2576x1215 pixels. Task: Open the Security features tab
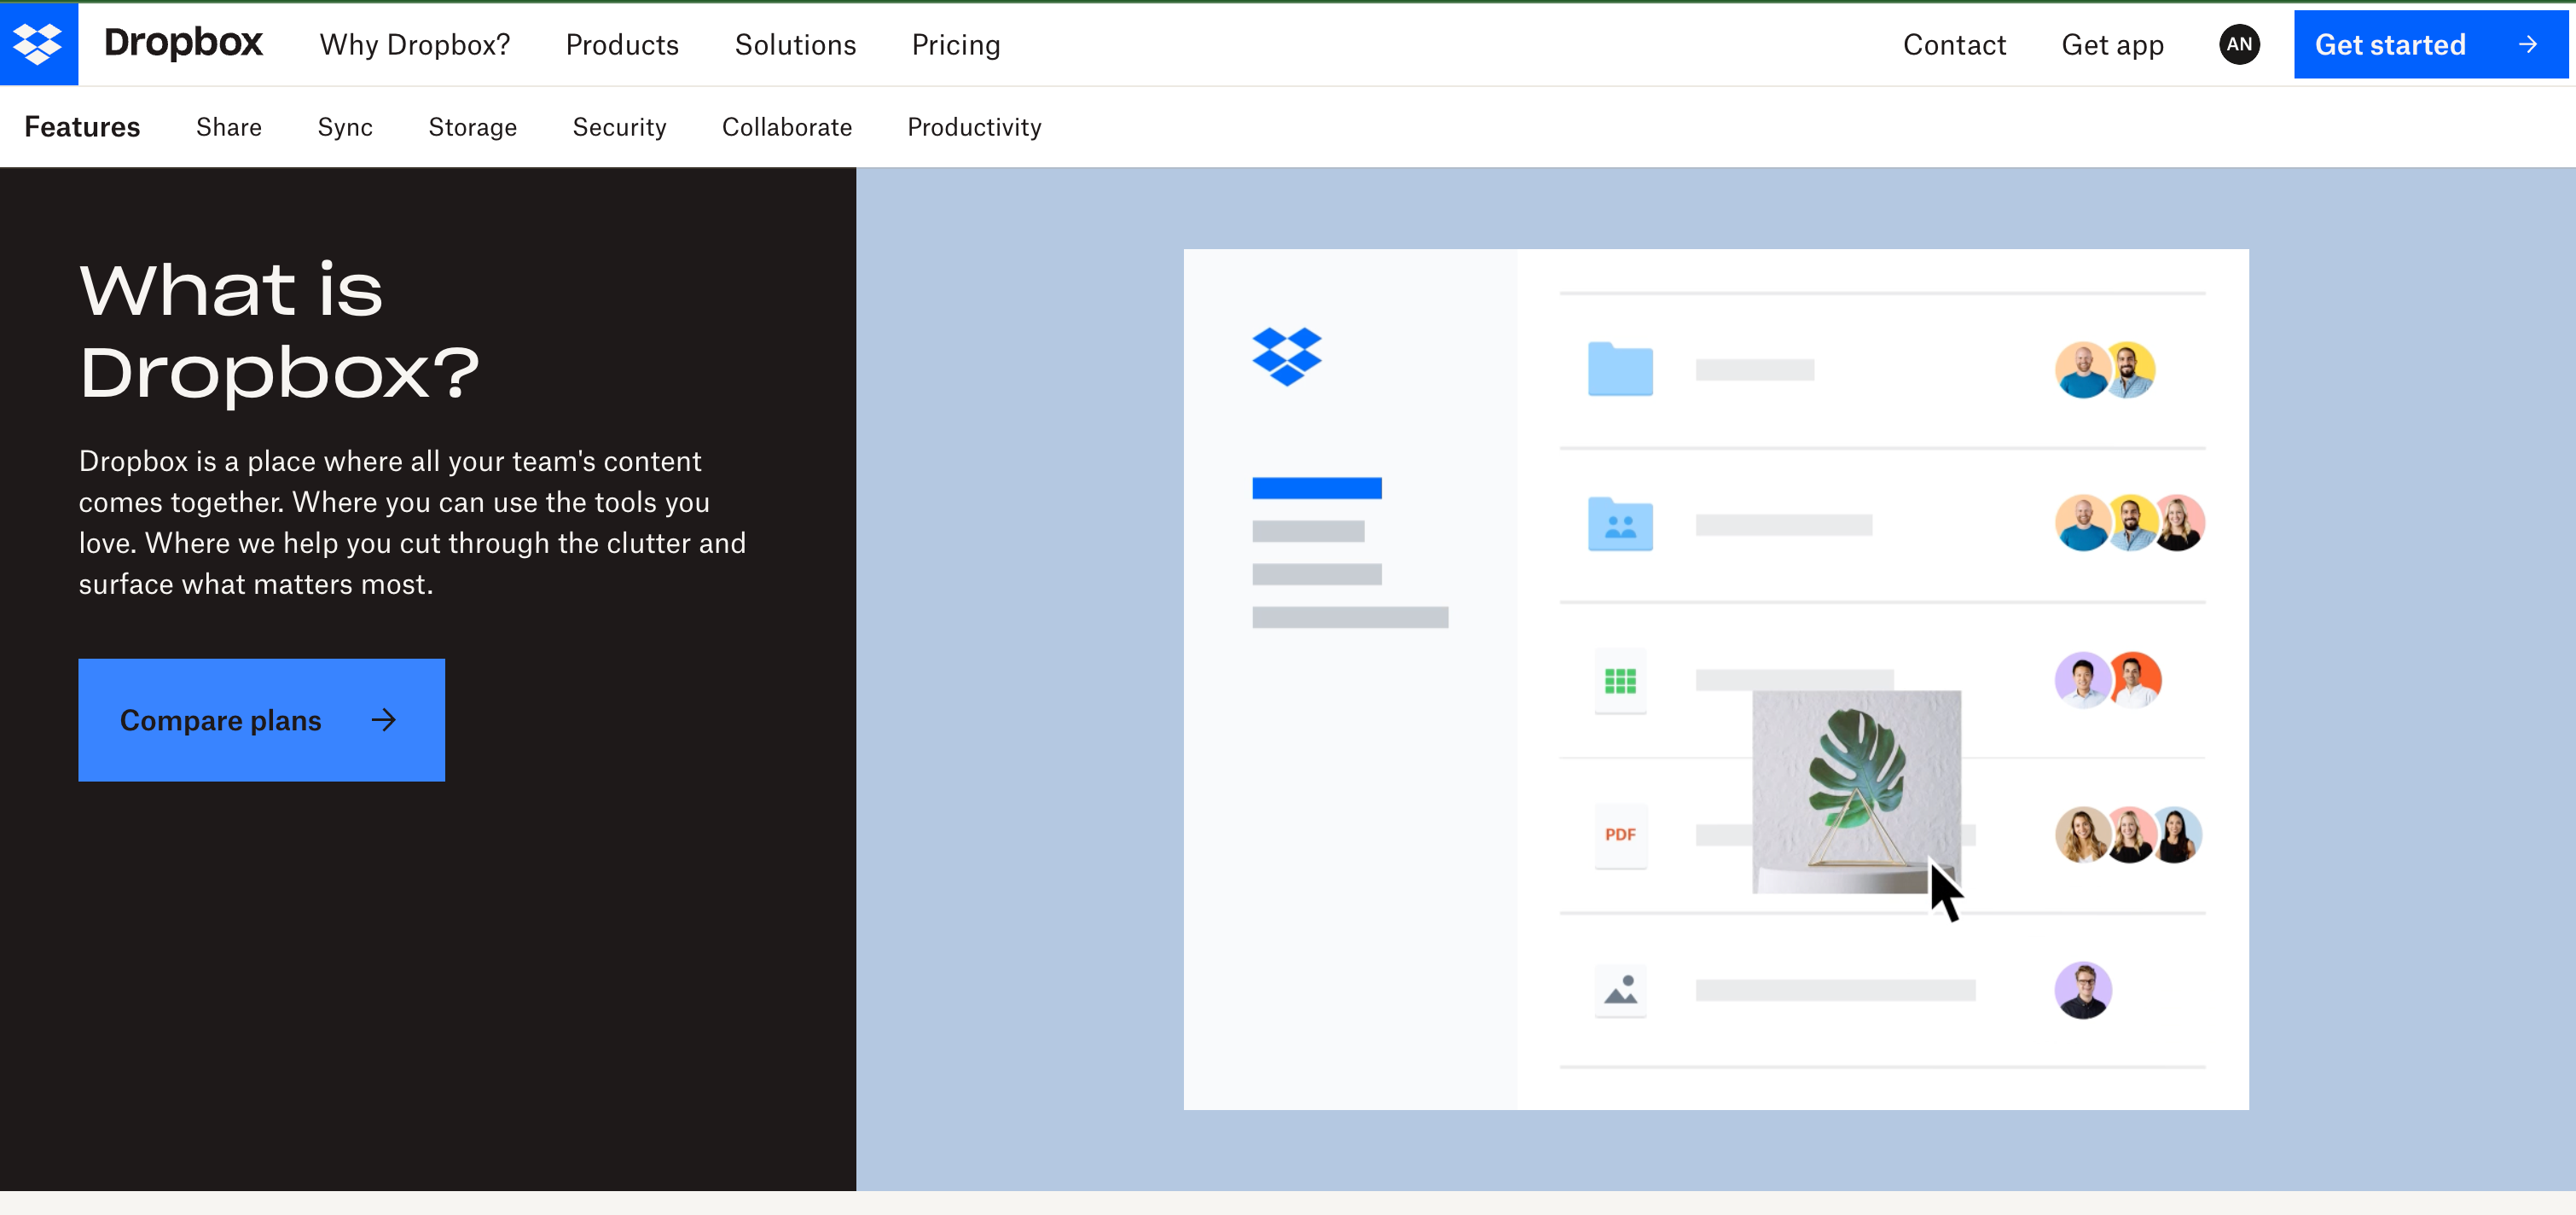619,127
